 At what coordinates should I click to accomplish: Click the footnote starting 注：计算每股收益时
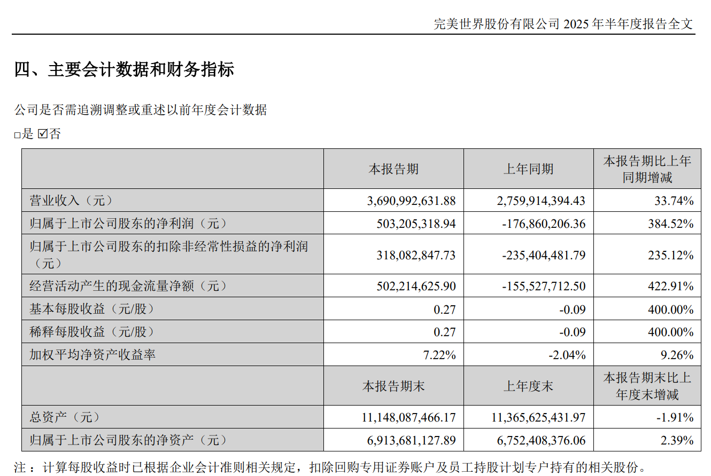point(330,467)
